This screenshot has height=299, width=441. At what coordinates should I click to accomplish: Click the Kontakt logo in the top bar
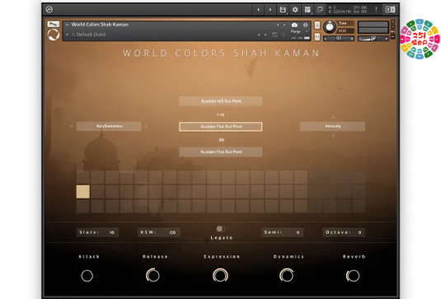point(49,10)
